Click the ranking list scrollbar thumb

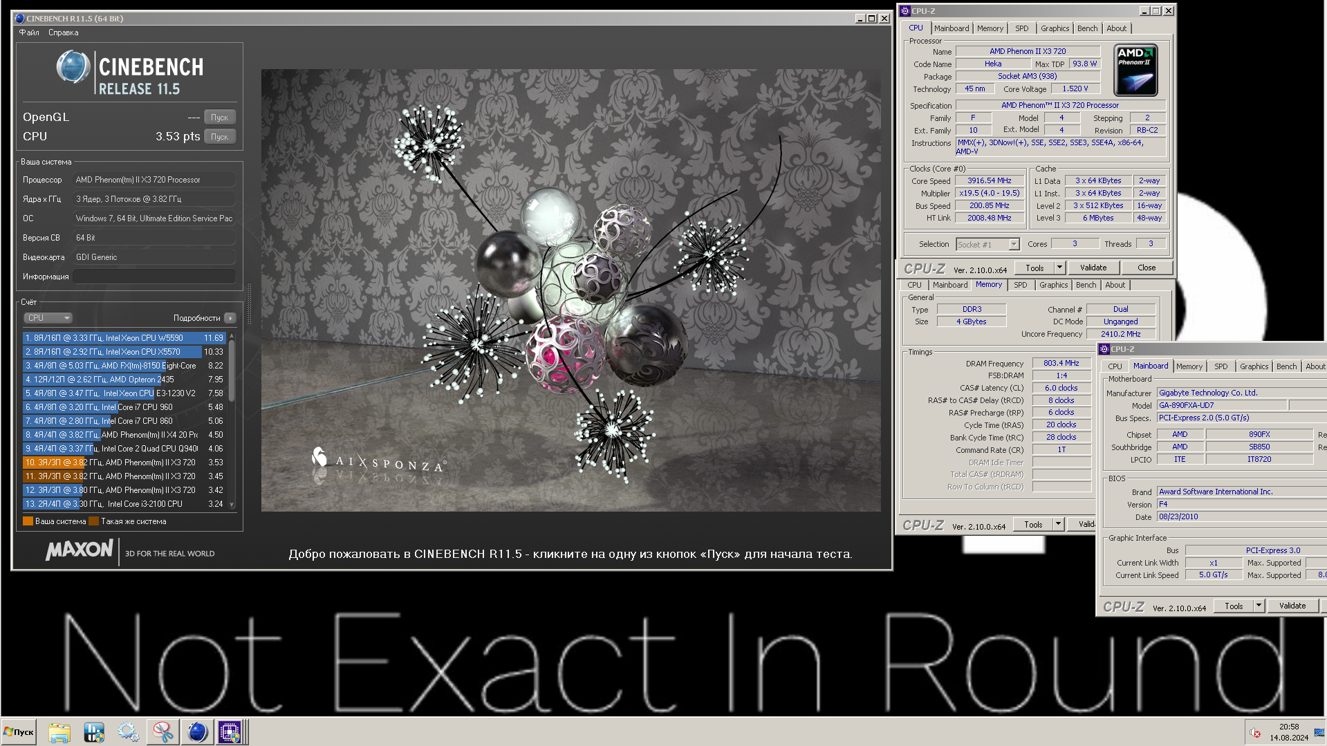coord(232,371)
